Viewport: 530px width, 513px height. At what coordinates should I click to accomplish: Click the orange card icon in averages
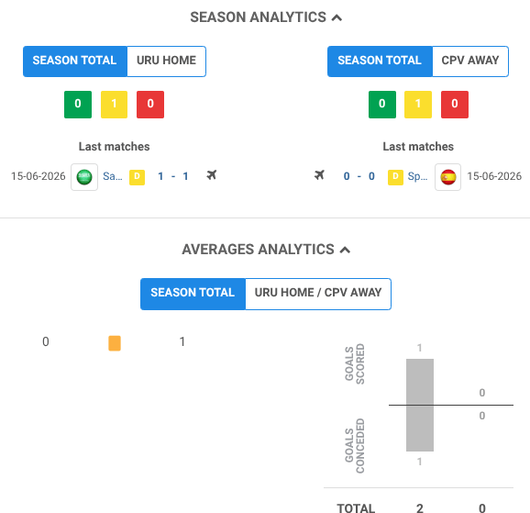tap(115, 343)
